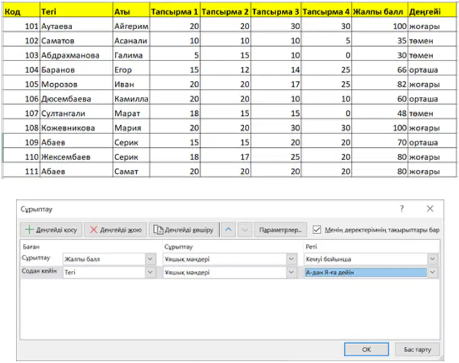Select the cell with surname Морозов
Image resolution: width=459 pixels, height=363 pixels.
(76, 84)
